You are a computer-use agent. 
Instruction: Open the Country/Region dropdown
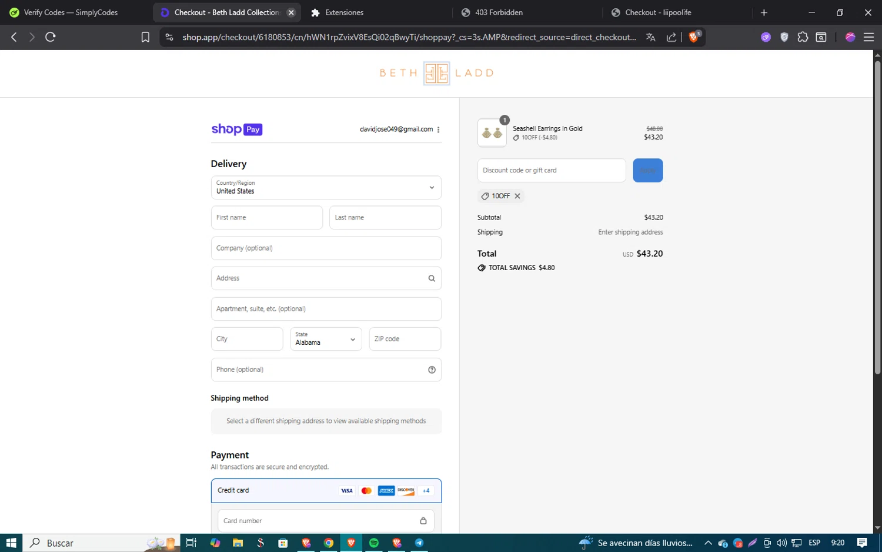pos(326,188)
